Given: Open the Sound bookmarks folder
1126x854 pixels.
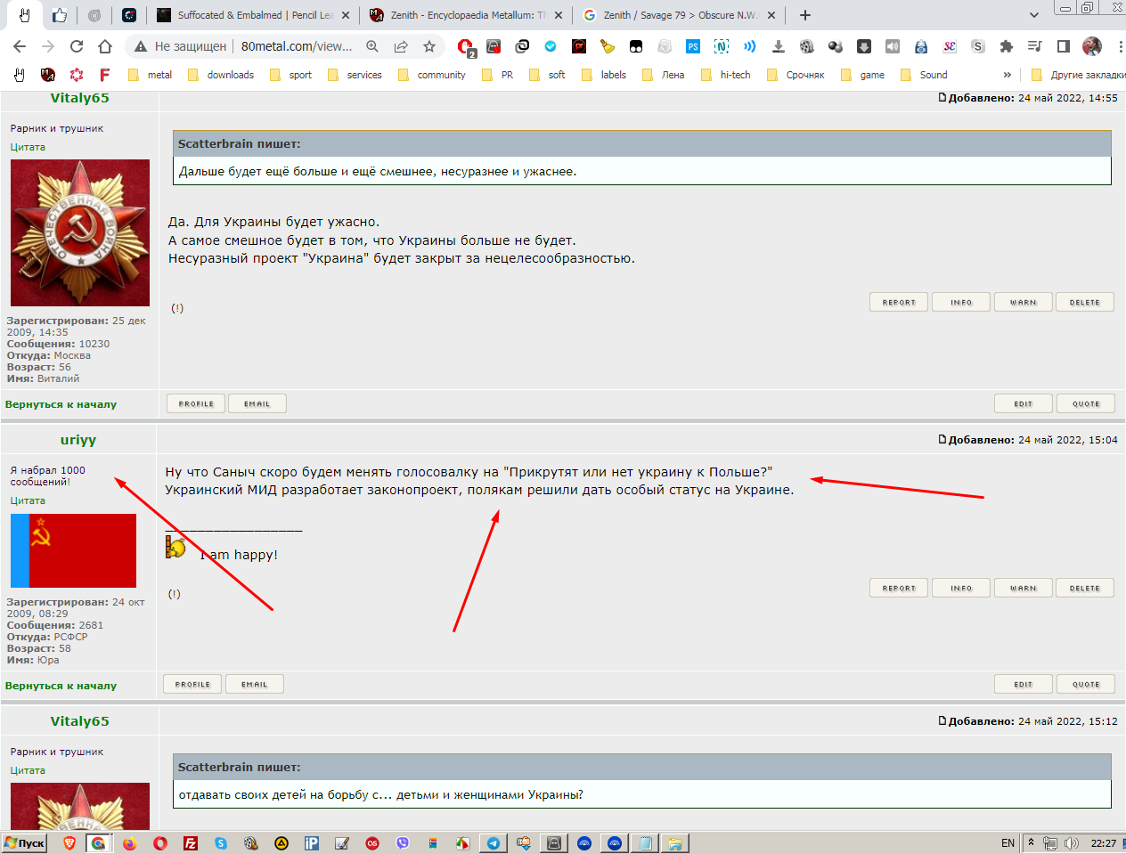Looking at the screenshot, I should 925,75.
